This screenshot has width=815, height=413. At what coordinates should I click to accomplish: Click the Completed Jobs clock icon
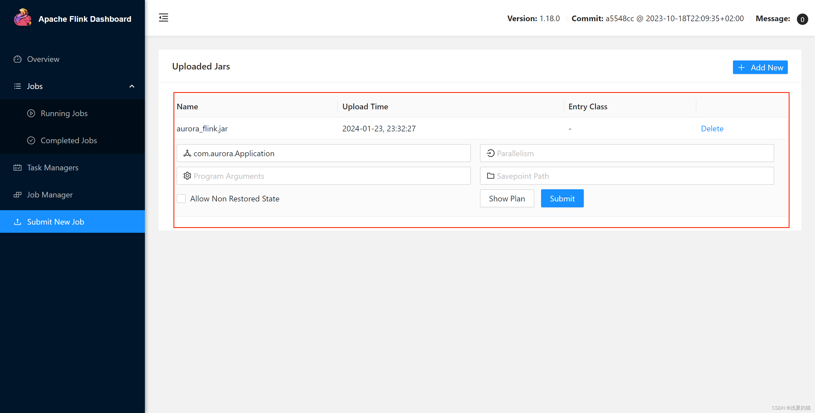[31, 140]
